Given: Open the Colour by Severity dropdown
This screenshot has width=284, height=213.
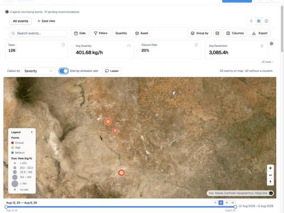Looking at the screenshot, I should [39, 71].
